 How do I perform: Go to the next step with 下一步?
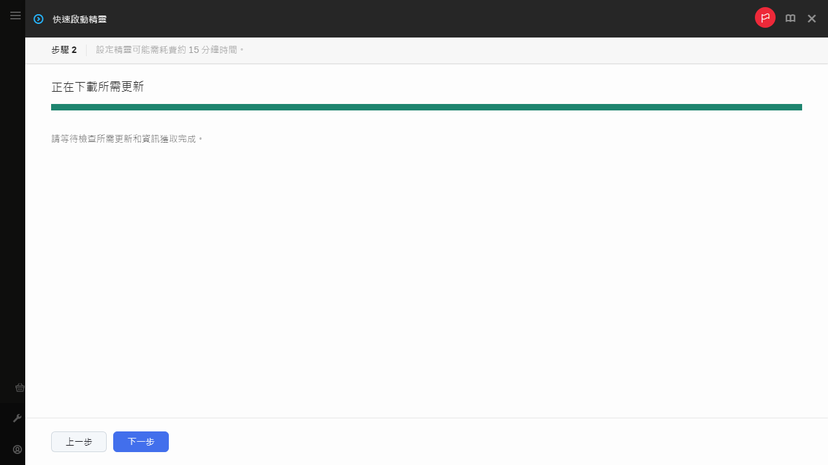coord(141,442)
